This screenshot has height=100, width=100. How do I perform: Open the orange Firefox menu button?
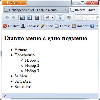point(14,3)
